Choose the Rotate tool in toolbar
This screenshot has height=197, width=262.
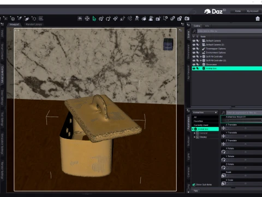[108, 19]
